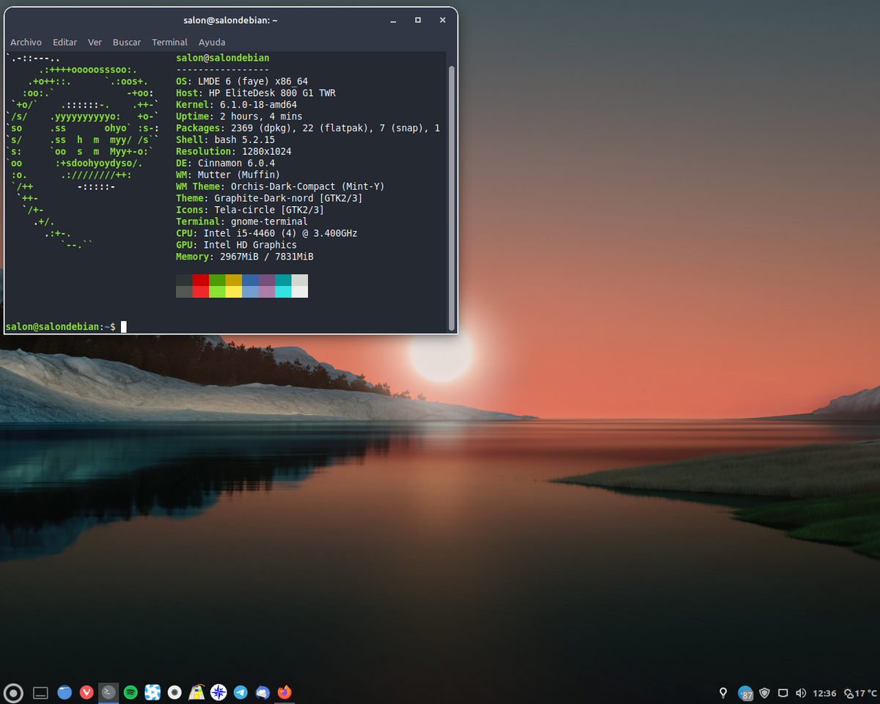Open the Cinnamon main menu circle button
The image size is (880, 704).
point(13,692)
